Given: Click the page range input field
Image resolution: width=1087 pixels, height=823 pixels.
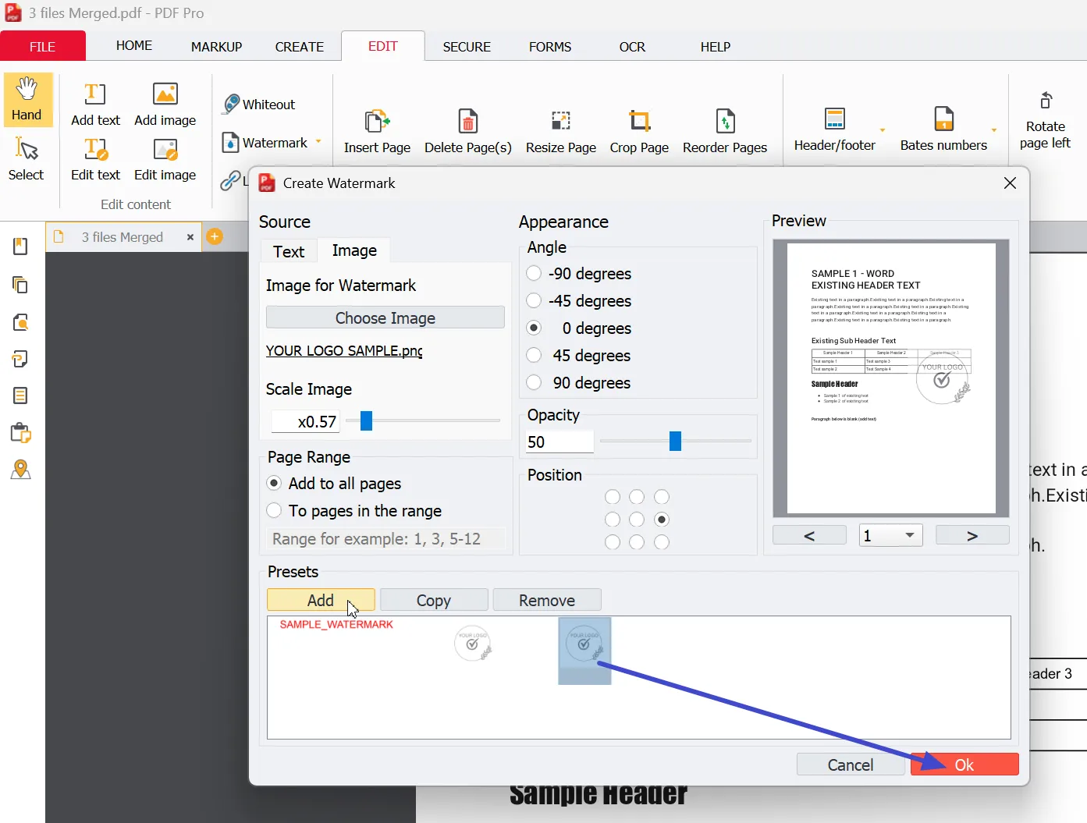Looking at the screenshot, I should (386, 539).
